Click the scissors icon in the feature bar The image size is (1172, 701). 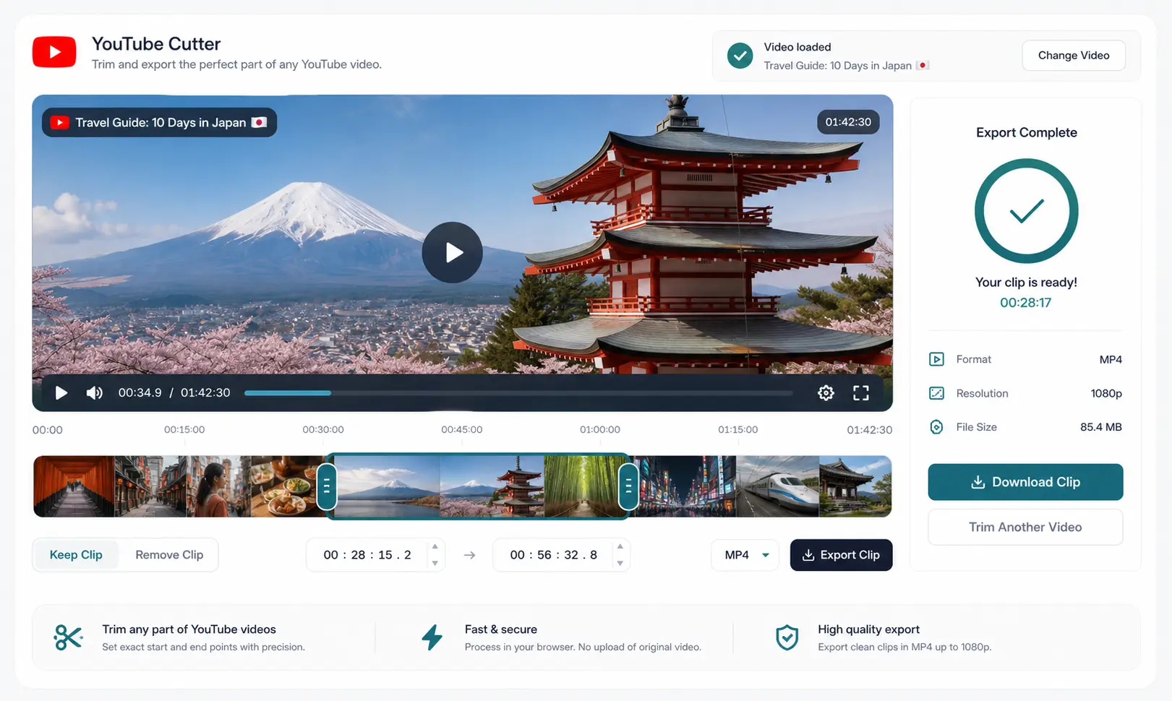pyautogui.click(x=68, y=637)
